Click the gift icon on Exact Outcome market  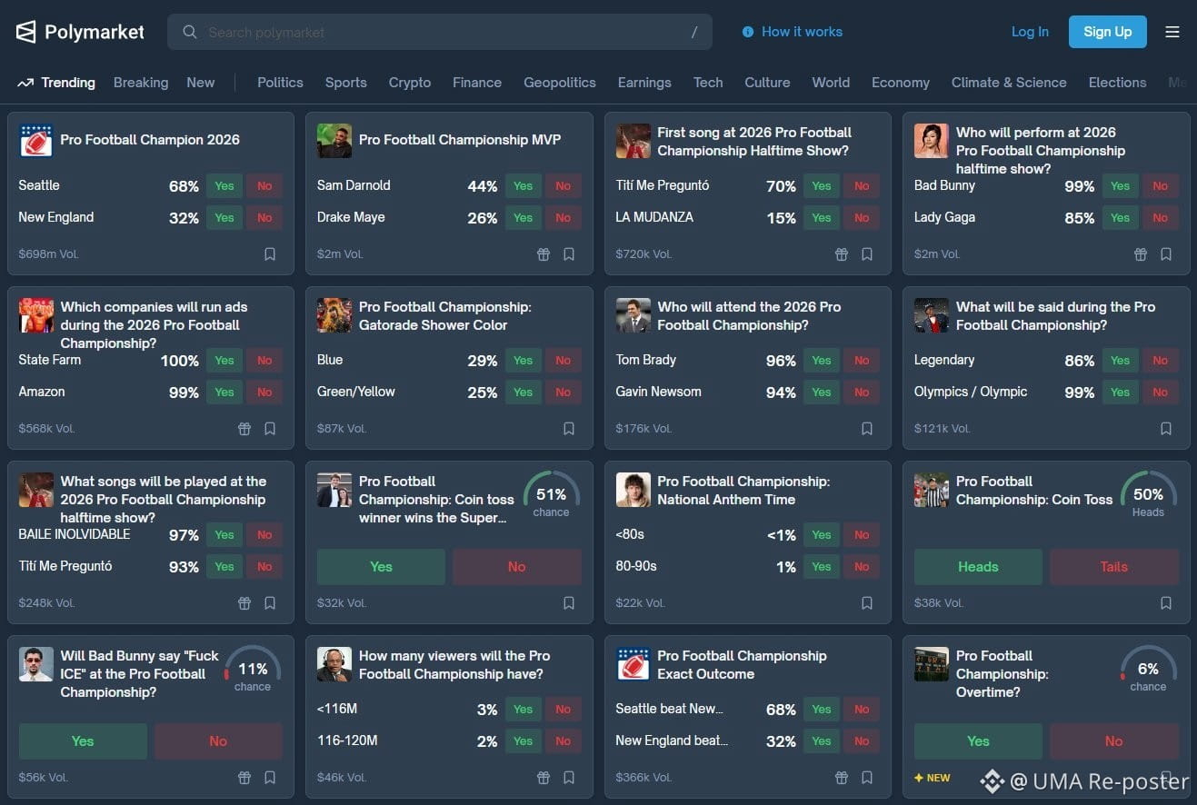pyautogui.click(x=842, y=778)
